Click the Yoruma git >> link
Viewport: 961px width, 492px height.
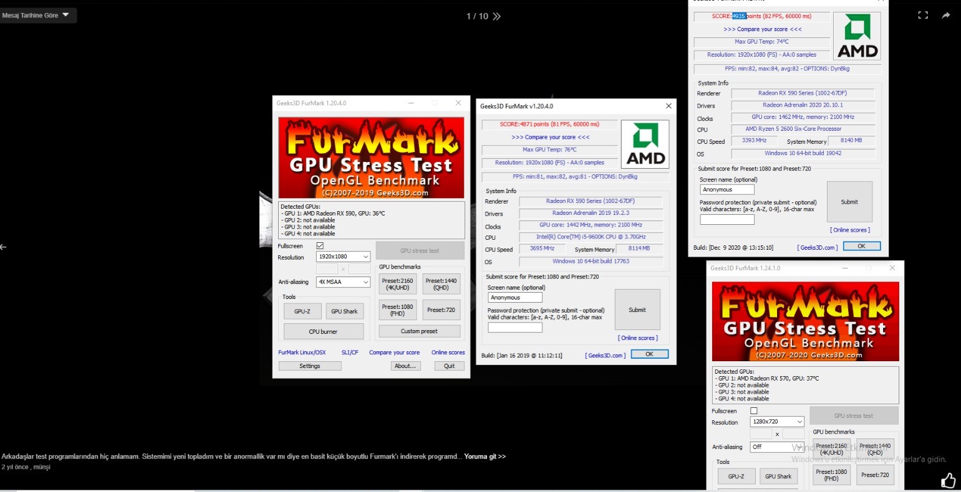pyautogui.click(x=485, y=457)
